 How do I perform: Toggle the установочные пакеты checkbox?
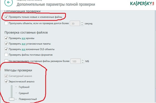(x=6, y=44)
